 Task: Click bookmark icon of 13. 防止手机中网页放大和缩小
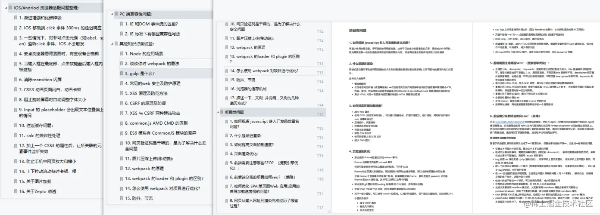(x=15, y=161)
